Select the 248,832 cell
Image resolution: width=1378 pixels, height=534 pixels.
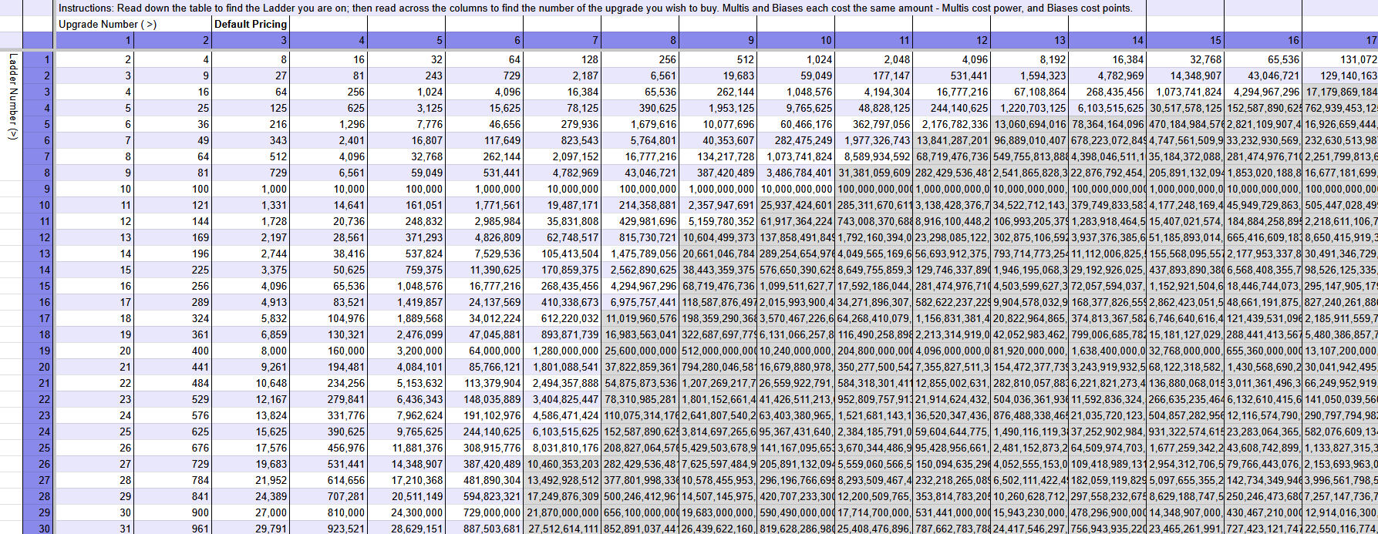point(406,221)
